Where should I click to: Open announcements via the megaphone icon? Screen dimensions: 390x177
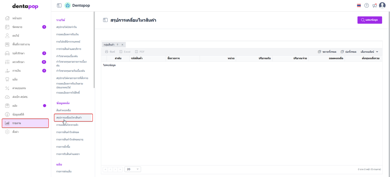point(374,6)
